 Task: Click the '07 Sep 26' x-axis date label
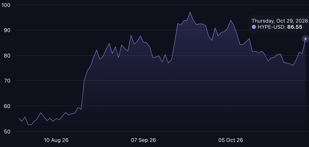coord(143,140)
